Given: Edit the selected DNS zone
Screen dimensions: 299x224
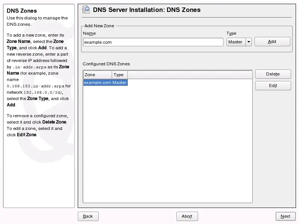Looking at the screenshot, I should (x=273, y=86).
